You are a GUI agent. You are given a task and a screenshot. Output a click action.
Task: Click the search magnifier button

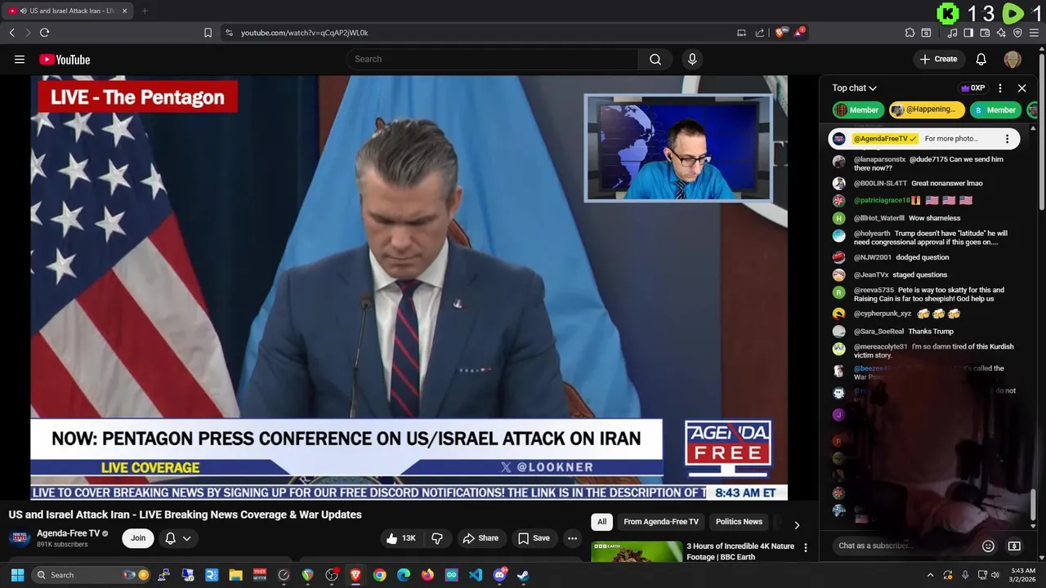(x=655, y=59)
